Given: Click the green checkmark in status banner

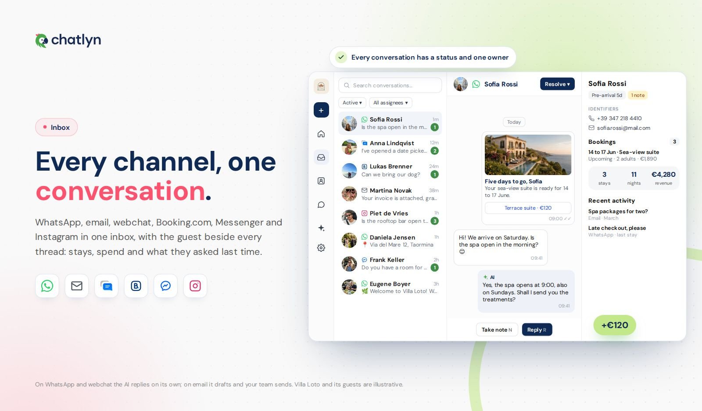Looking at the screenshot, I should 341,57.
